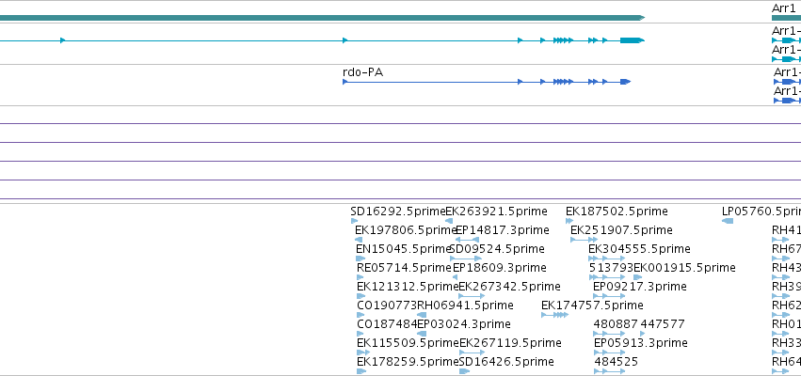Click the EP03024.3prime EST label
This screenshot has width=801, height=376.
464,324
